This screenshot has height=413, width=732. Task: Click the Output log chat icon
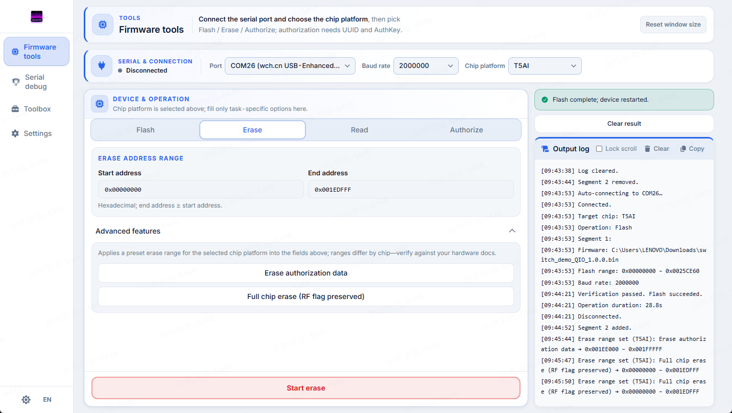coord(545,149)
